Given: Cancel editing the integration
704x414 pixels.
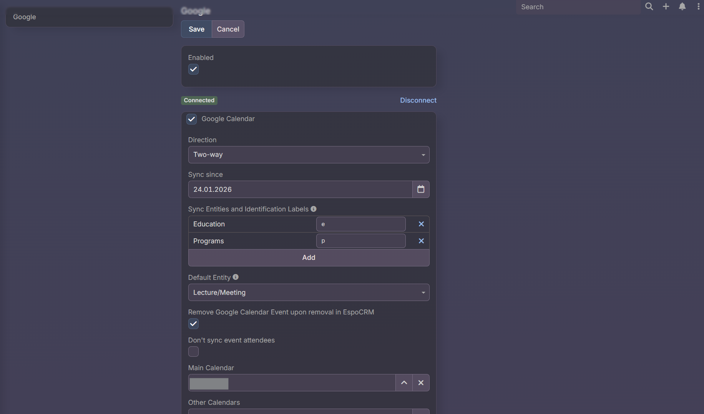Looking at the screenshot, I should click(228, 29).
